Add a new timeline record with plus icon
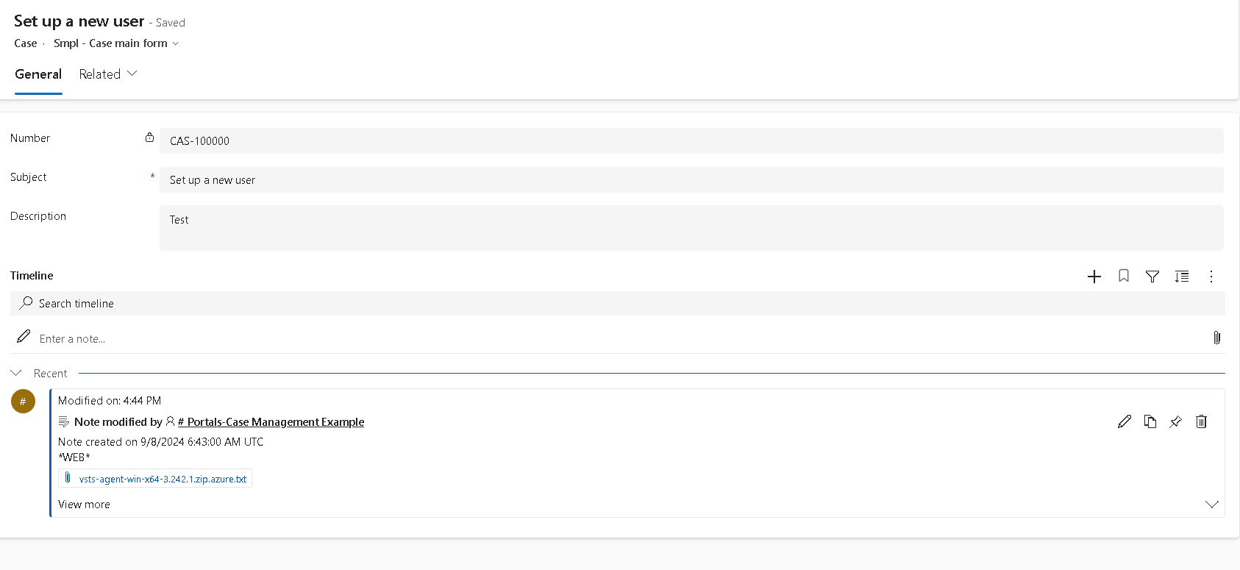 (x=1094, y=277)
